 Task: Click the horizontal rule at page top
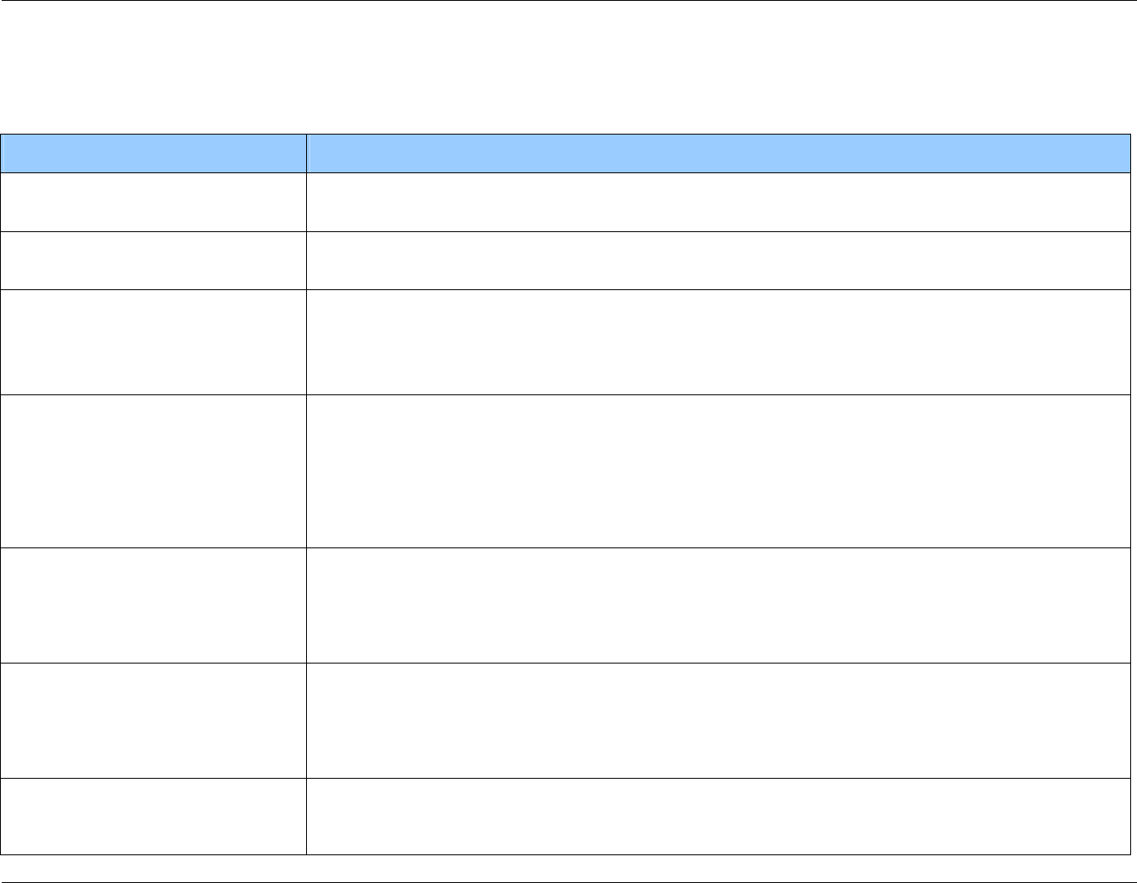[568, 1]
